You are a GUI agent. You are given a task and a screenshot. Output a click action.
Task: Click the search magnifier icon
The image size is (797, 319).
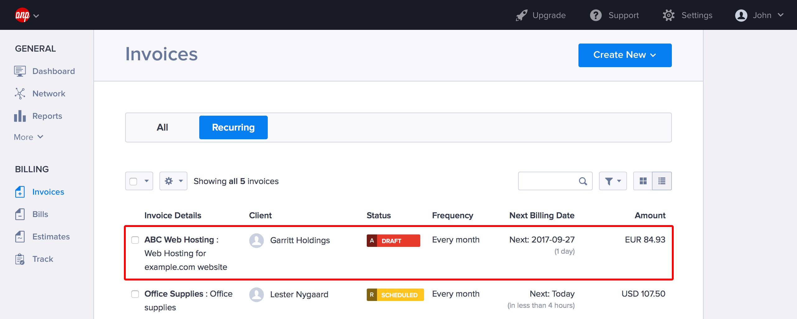583,181
